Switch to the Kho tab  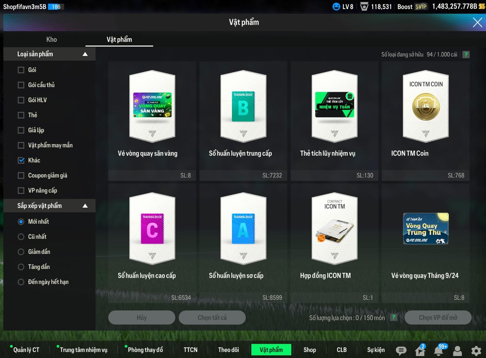[51, 40]
